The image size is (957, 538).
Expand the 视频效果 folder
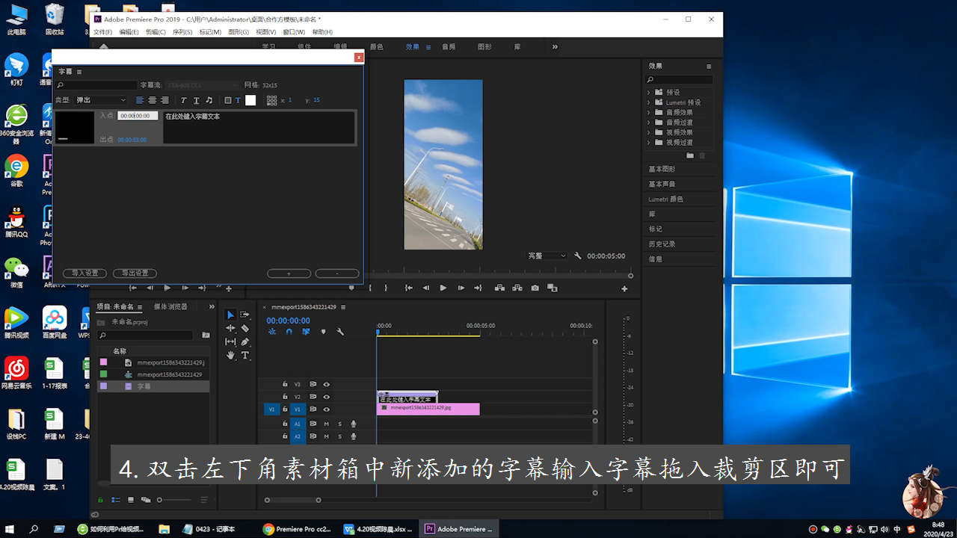pos(648,132)
